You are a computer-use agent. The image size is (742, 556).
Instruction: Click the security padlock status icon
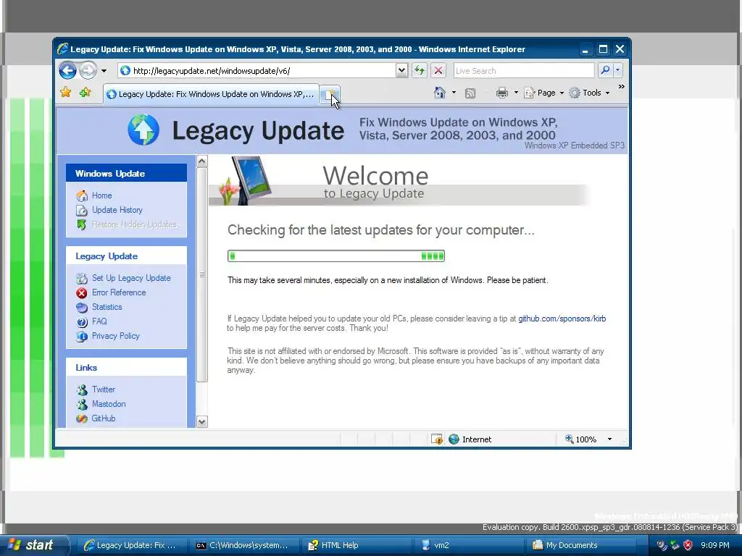[x=436, y=439]
